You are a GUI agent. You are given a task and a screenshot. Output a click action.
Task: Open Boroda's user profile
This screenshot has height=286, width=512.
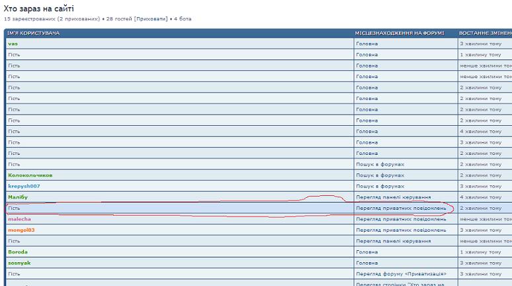(18, 252)
